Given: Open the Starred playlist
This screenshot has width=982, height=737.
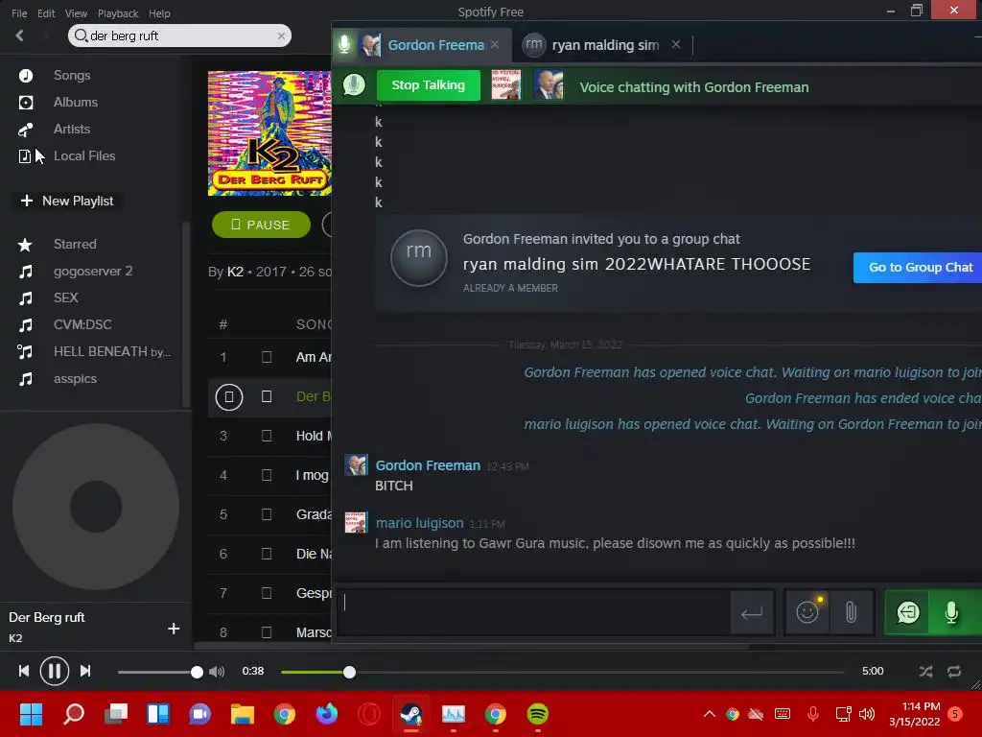Looking at the screenshot, I should [75, 245].
